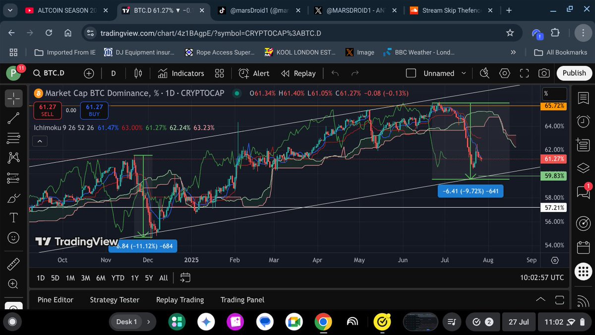Image resolution: width=595 pixels, height=335 pixels.
Task: Open Desk 1 switcher on shelf
Action: tap(132, 322)
